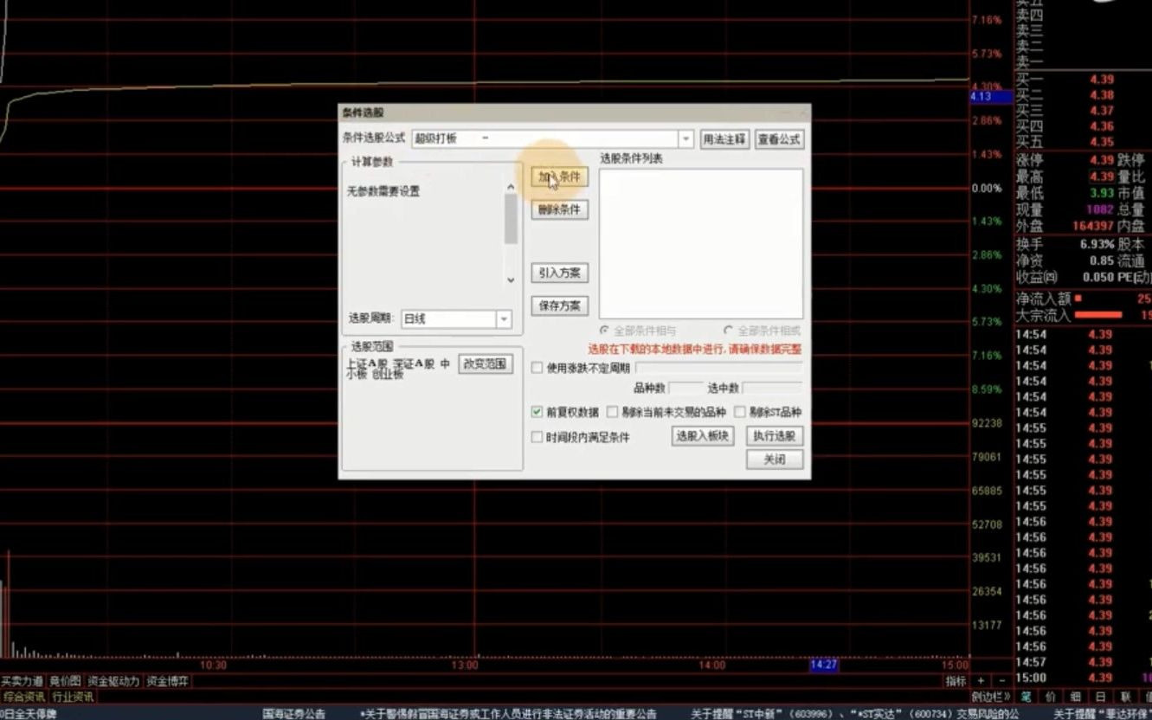Click the 换手 value 6.93%
This screenshot has height=720, width=1152.
tap(1097, 244)
